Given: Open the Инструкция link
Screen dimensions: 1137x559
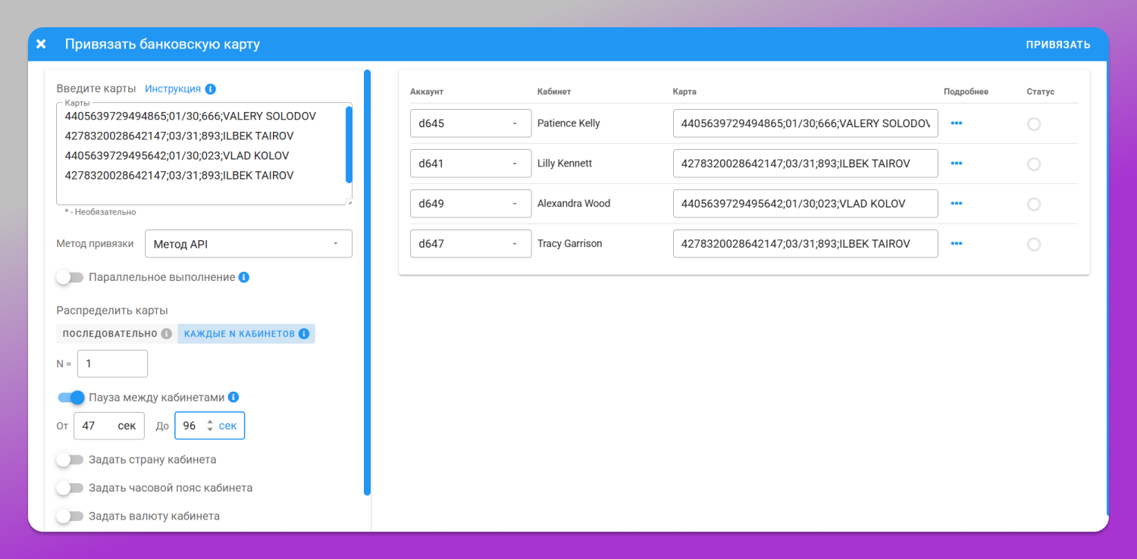Looking at the screenshot, I should [173, 89].
